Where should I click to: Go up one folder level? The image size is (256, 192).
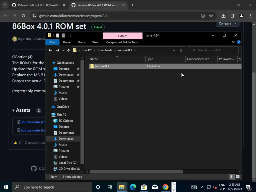pos(69,50)
